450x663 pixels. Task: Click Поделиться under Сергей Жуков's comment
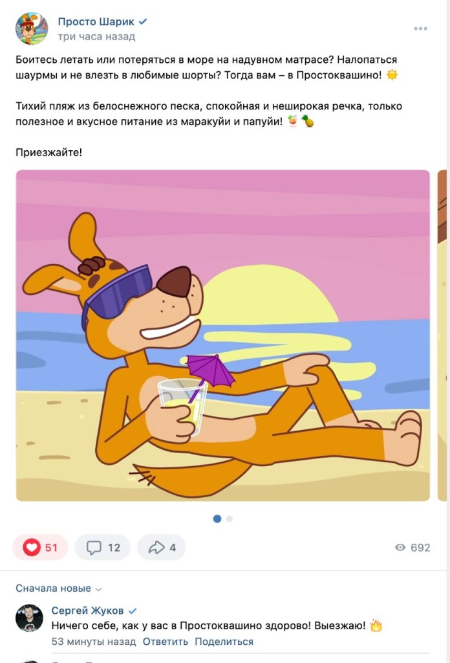[x=224, y=642]
